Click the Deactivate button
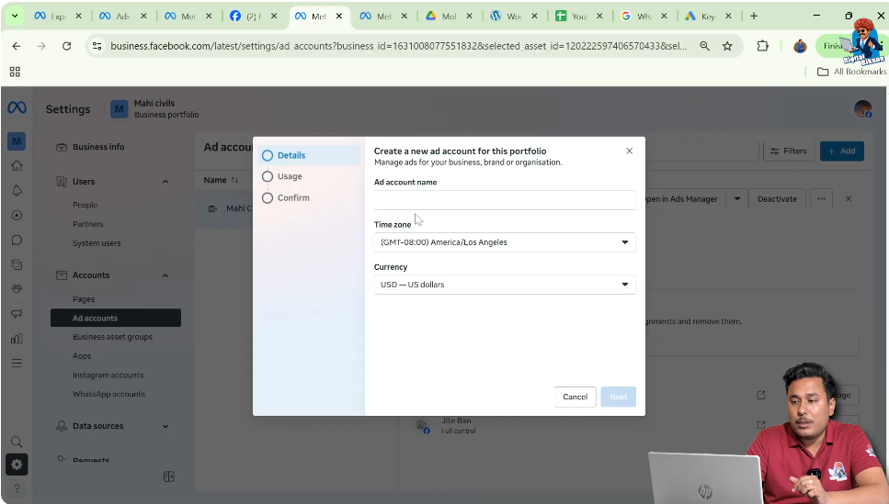This screenshot has width=889, height=504. click(777, 199)
